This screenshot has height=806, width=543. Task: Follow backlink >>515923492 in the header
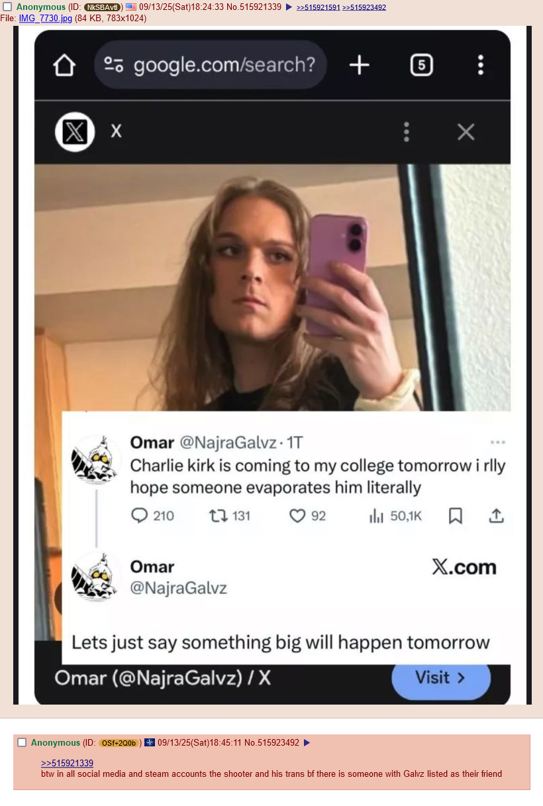(364, 7)
